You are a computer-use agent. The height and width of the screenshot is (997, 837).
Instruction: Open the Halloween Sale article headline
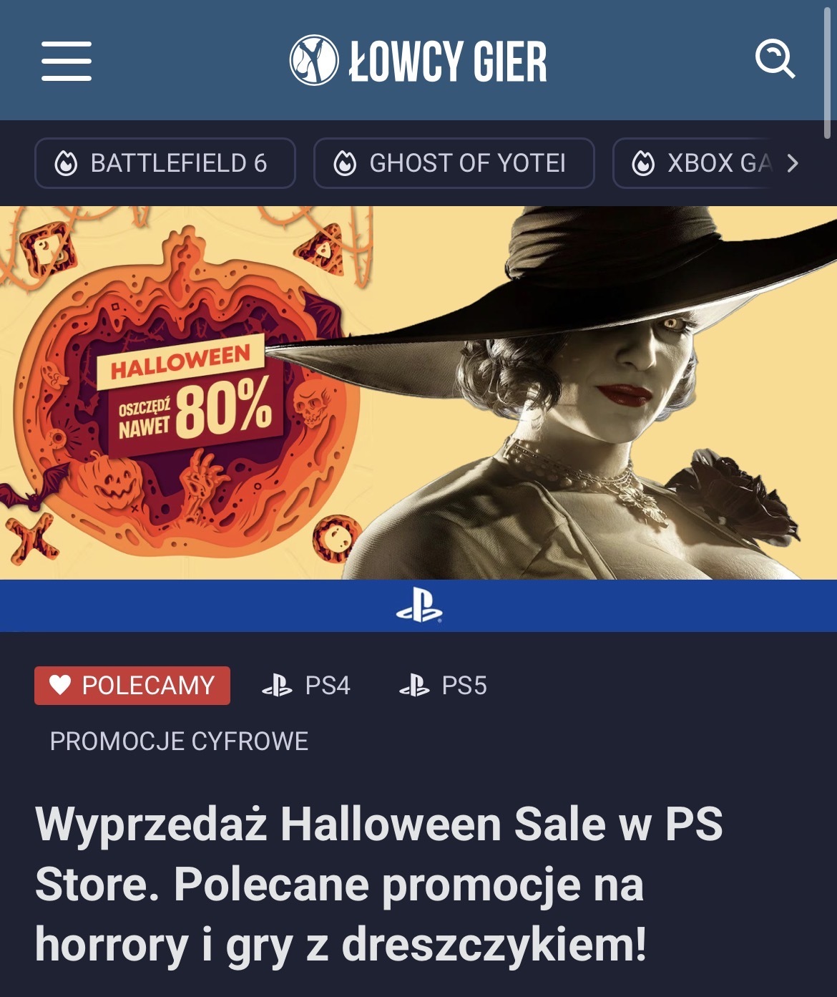pyautogui.click(x=379, y=884)
